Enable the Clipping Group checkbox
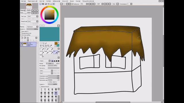This screenshot has height=103, width=184. (x=21, y=33)
